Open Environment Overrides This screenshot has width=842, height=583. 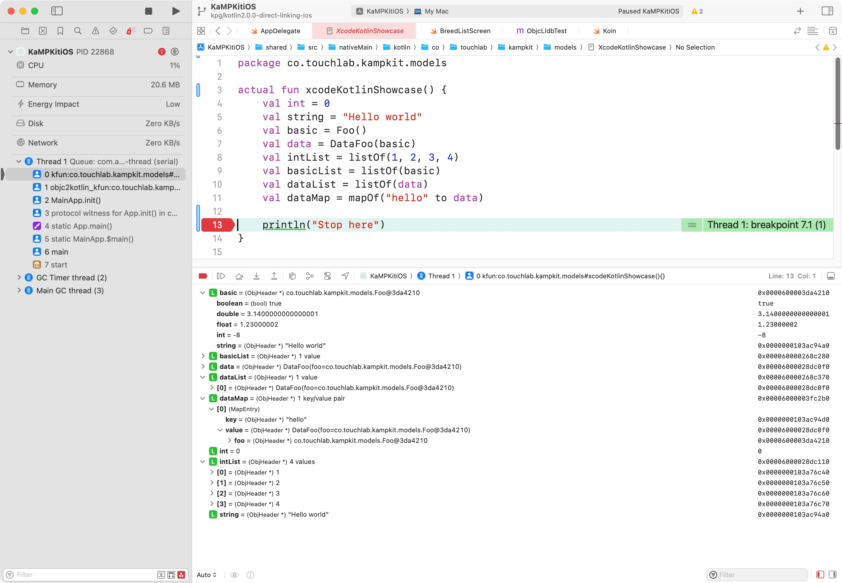point(327,276)
